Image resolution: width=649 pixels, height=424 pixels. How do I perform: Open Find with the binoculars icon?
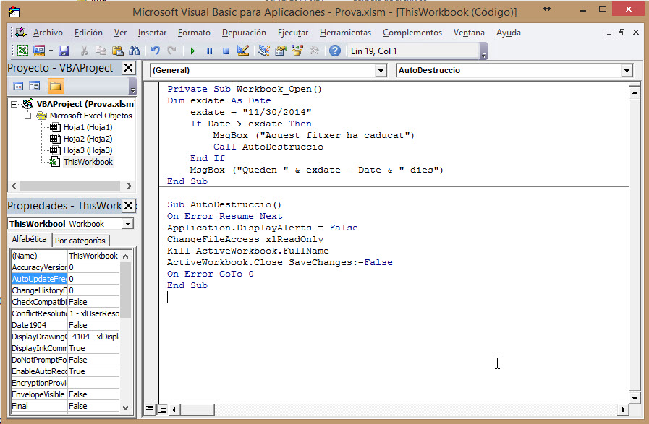(x=134, y=51)
